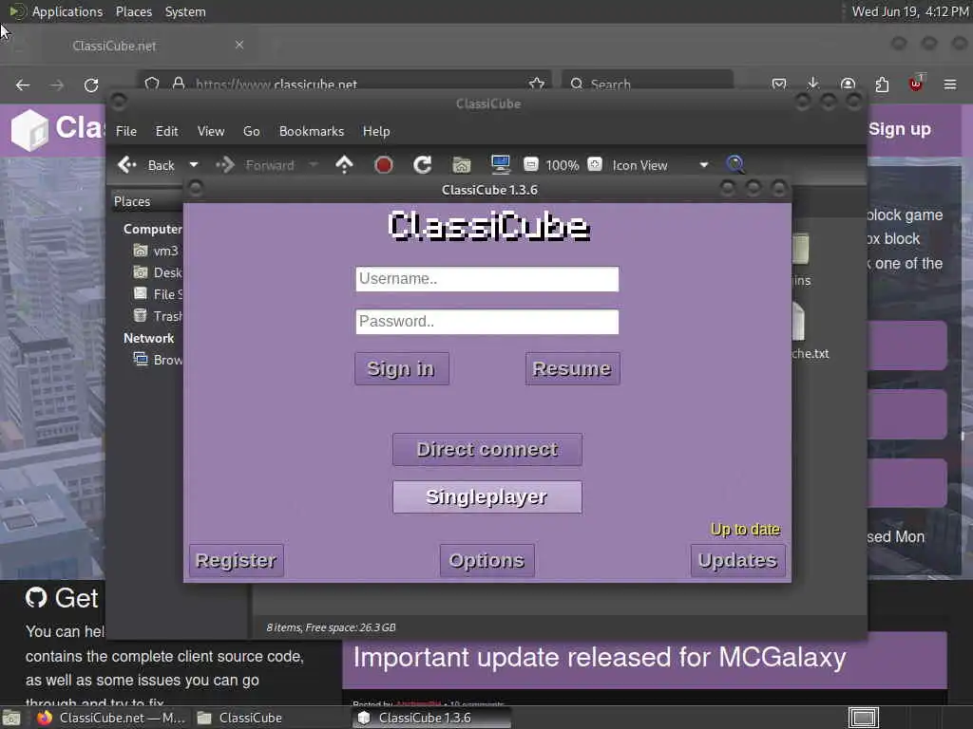The width and height of the screenshot is (973, 729).
Task: Switch to ClassiCube 1.3.6 taskbar item
Action: (x=430, y=718)
